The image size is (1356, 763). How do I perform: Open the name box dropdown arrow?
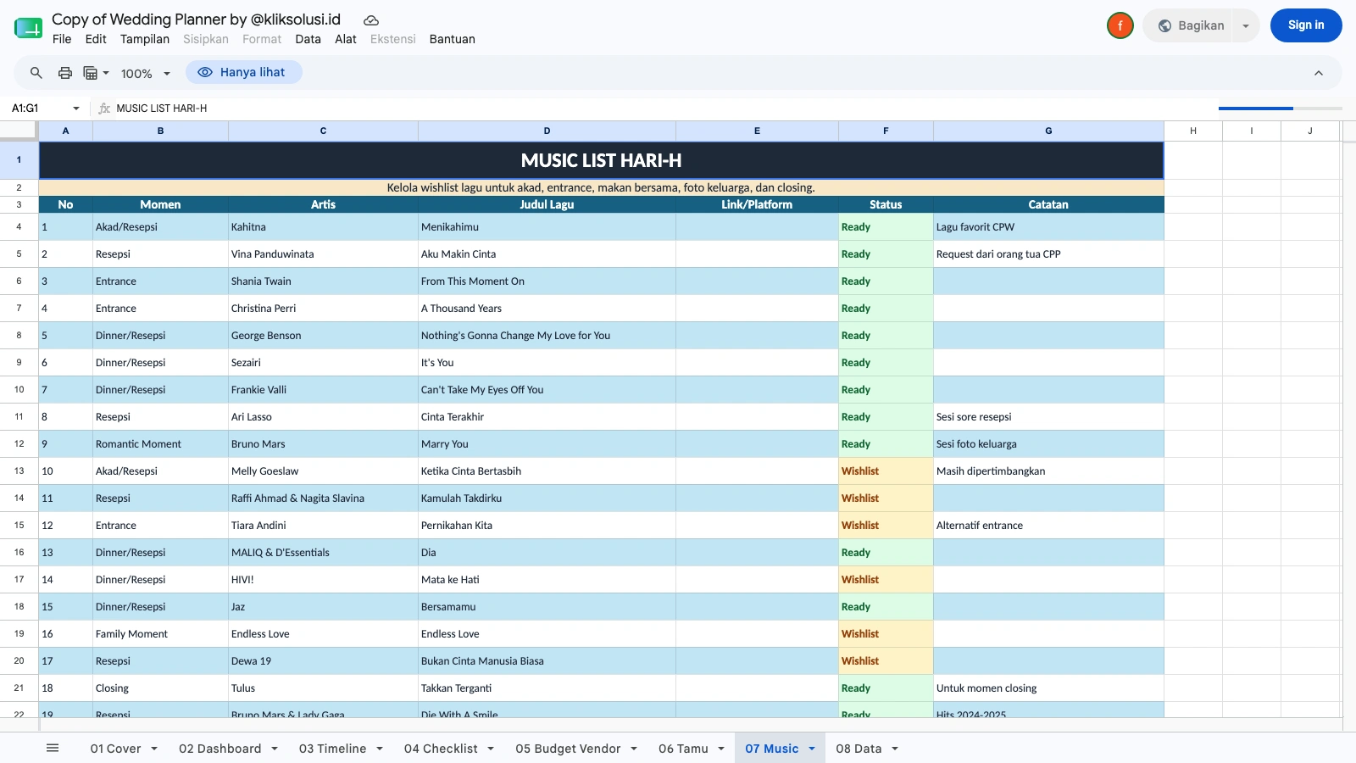pos(76,109)
